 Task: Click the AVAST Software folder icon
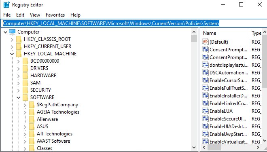pos(32,141)
